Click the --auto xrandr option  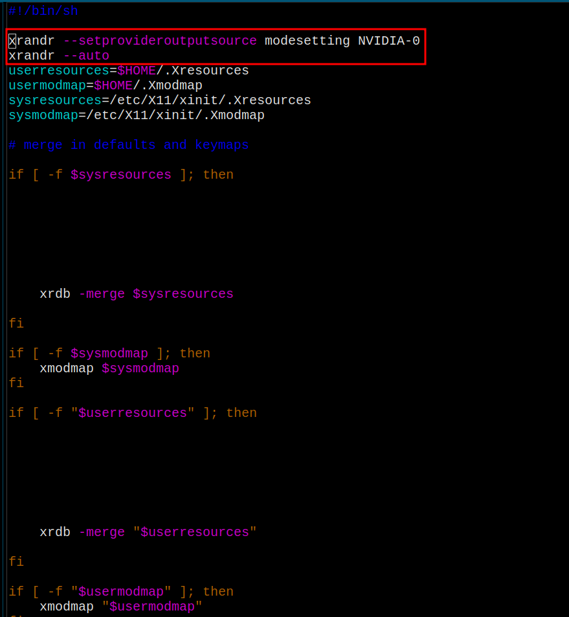(x=86, y=56)
